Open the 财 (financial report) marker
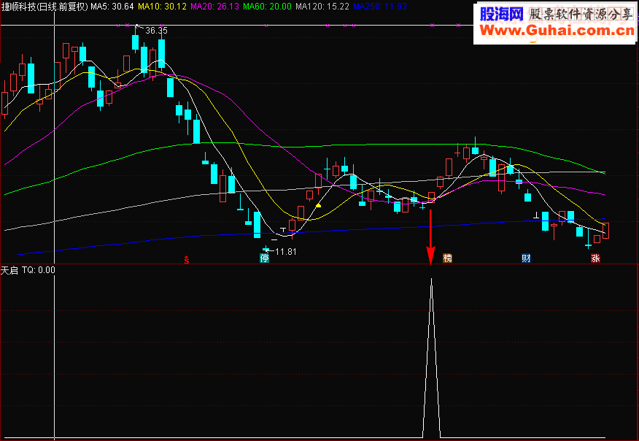This screenshot has width=639, height=441. tap(526, 258)
